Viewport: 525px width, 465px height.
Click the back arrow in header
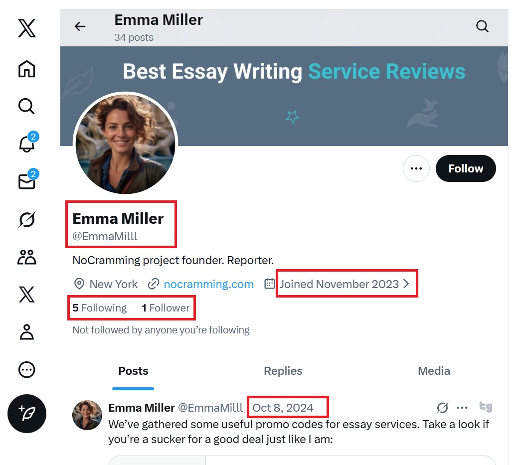click(x=80, y=26)
